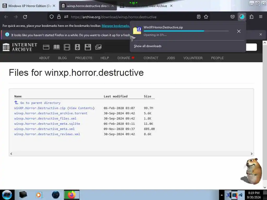Open the downloads progress toolbar button
Viewport: 267px width, 200px height.
(242, 17)
